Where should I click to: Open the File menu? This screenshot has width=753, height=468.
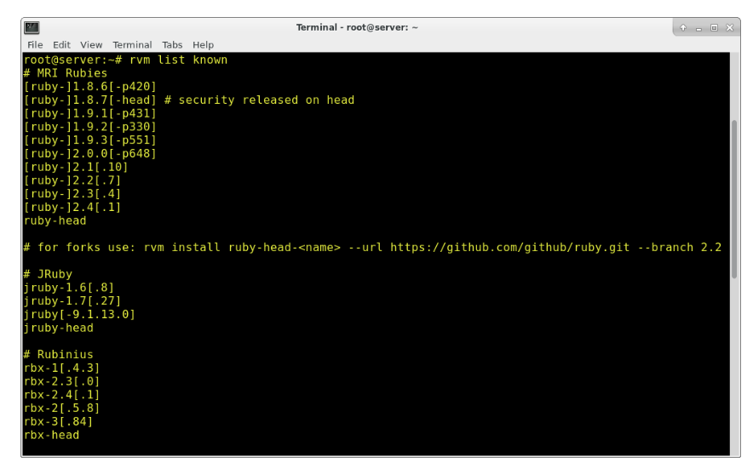(36, 45)
